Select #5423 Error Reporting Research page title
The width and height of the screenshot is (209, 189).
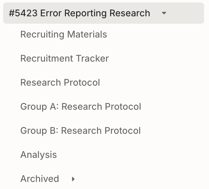pos(79,13)
